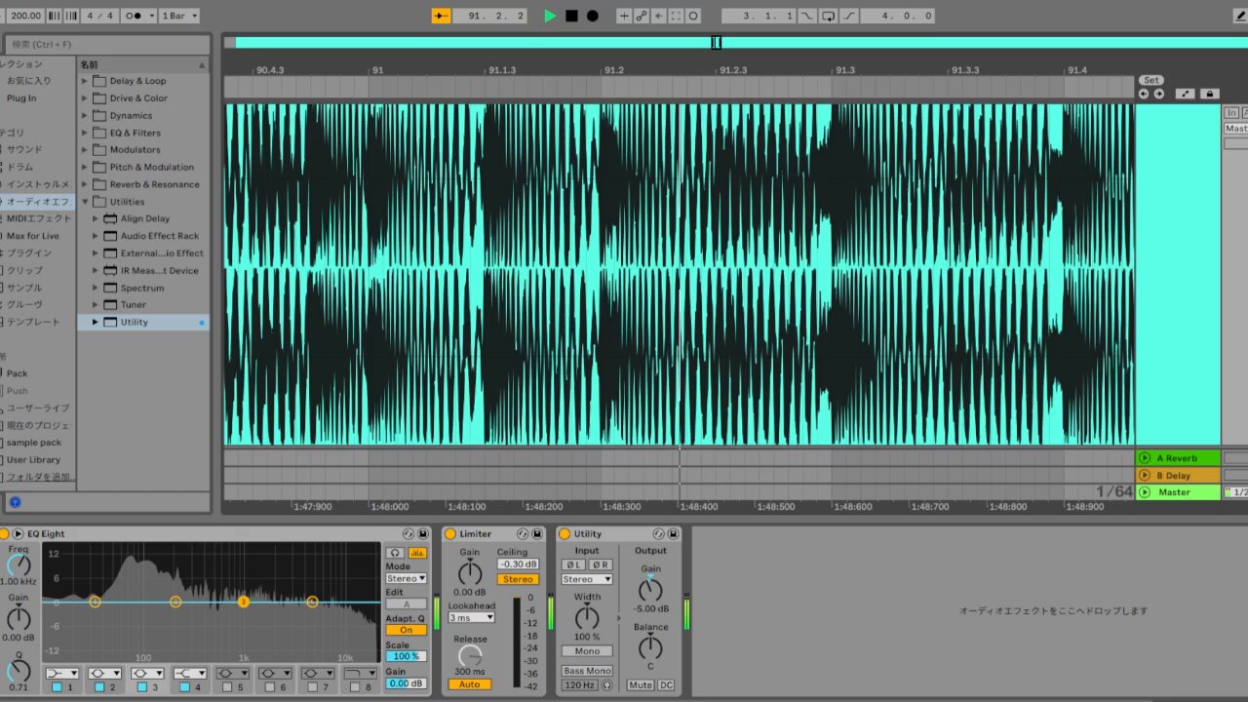The image size is (1248, 702).
Task: Click the Punch-In switch icon
Action: [806, 16]
